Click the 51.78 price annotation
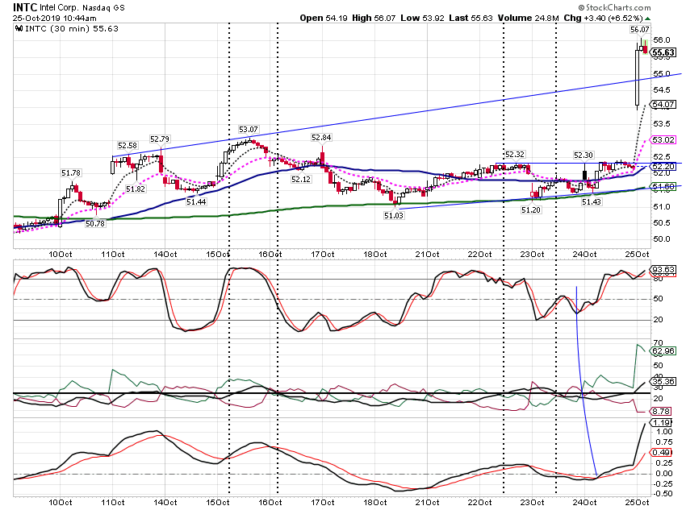 click(71, 173)
